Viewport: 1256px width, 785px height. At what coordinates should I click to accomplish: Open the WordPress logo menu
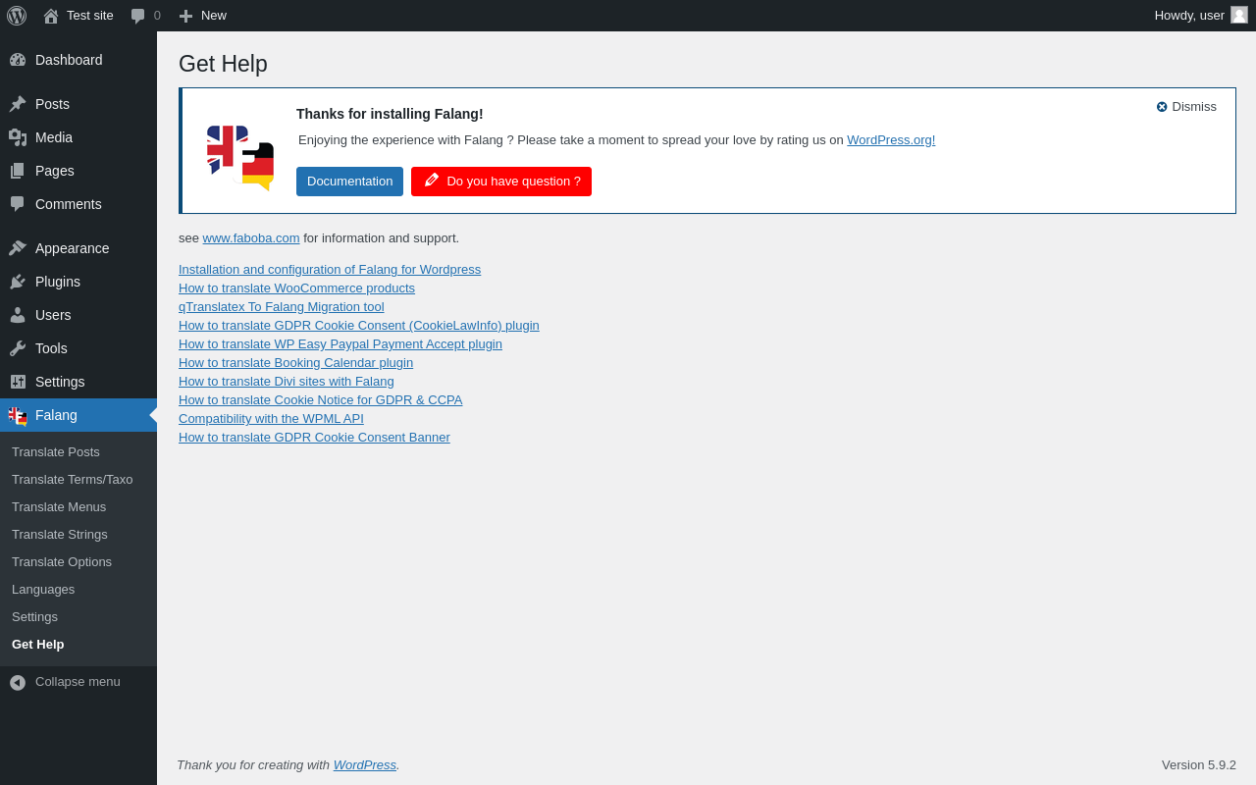[x=17, y=16]
